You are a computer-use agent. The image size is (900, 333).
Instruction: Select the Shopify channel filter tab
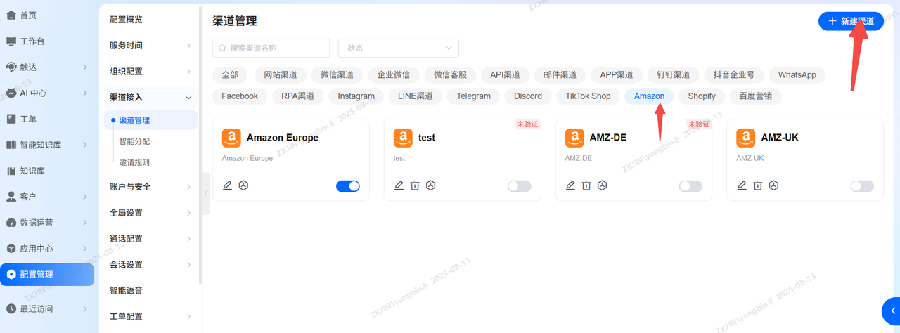point(701,96)
